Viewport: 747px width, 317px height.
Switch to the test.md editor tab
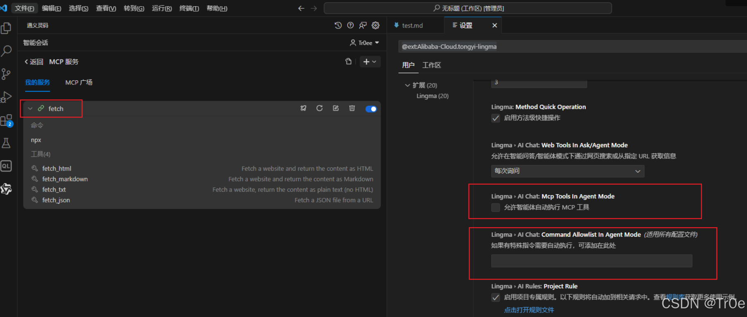(415, 26)
